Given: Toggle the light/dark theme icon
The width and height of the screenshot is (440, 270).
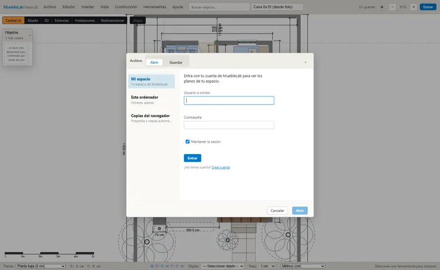Looking at the screenshot, I should coord(382,7).
